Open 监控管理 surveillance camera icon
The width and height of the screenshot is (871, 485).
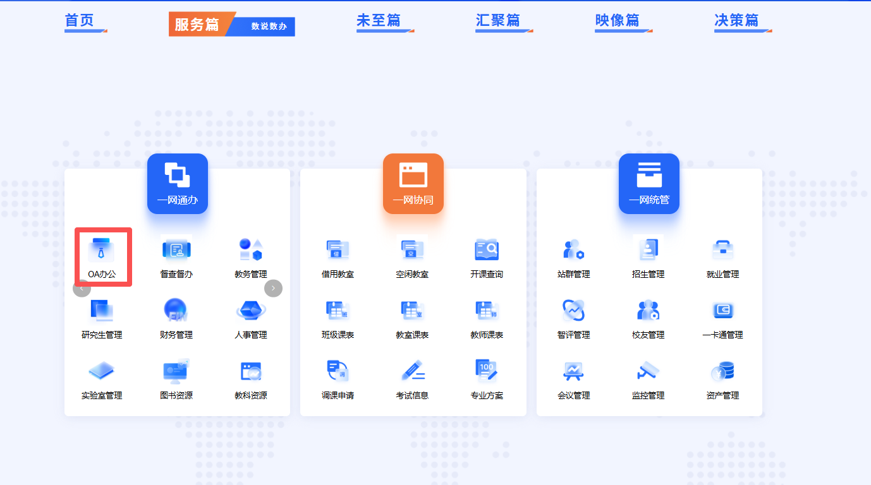coord(648,372)
